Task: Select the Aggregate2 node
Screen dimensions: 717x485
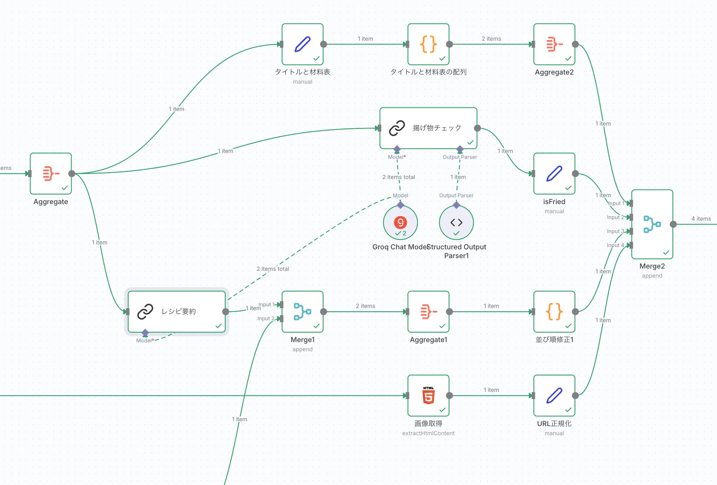Action: pos(554,44)
